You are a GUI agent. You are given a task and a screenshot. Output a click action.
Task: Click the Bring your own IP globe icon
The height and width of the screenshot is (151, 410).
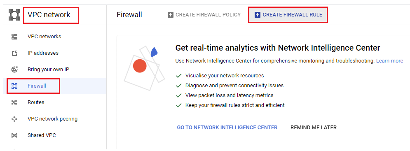coord(14,70)
